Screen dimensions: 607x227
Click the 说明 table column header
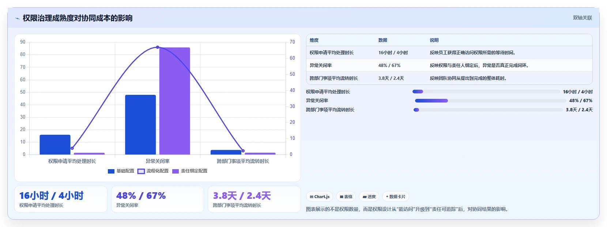coord(434,40)
